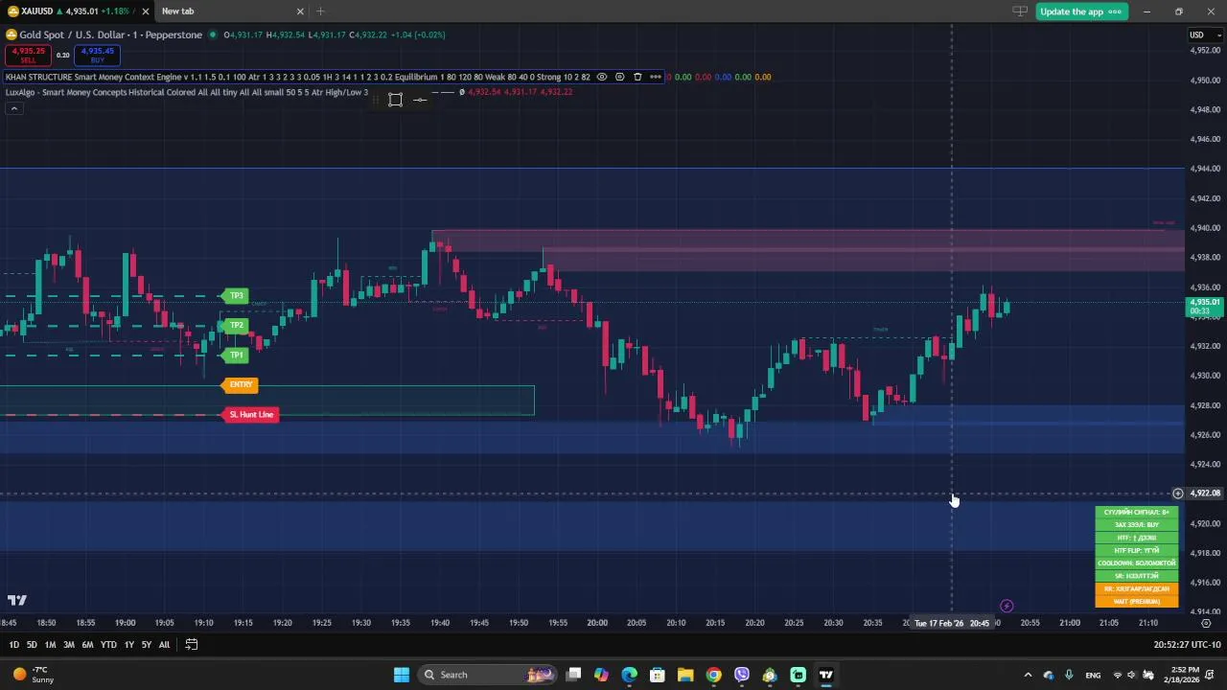Screen dimensions: 1227x690
Task: Open More menu for KHAN STRUCTURE indicator
Action: (655, 77)
